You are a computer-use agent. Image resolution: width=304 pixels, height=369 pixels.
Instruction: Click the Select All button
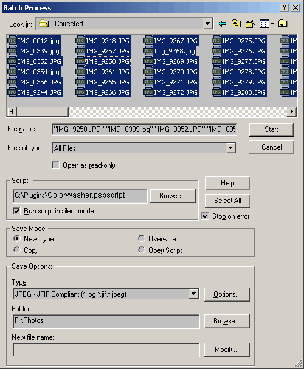227,201
